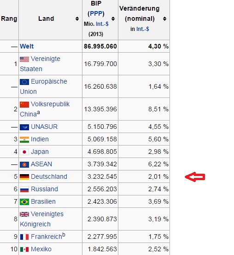Select EU's change 1,64 %

(158, 86)
